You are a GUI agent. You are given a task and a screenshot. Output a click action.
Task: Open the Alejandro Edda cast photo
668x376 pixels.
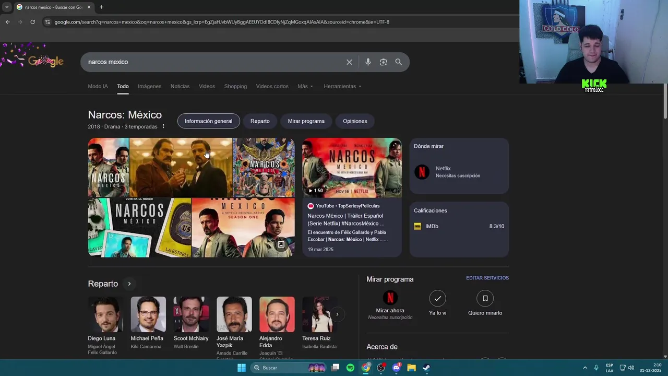pos(277,314)
